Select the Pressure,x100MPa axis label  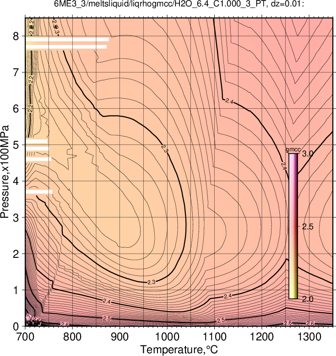(5, 172)
